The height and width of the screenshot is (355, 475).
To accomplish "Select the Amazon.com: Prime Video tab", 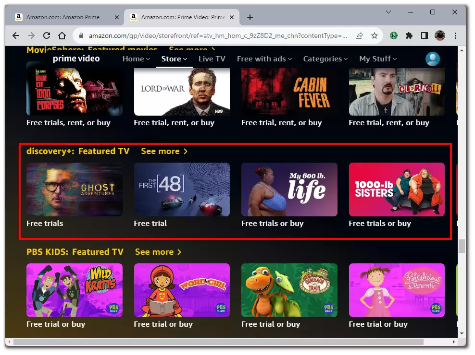I will tap(182, 17).
